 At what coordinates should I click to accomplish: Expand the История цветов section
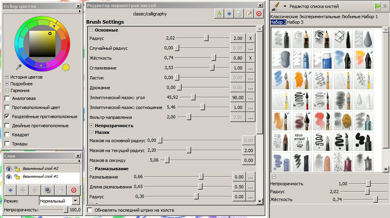(x=7, y=77)
